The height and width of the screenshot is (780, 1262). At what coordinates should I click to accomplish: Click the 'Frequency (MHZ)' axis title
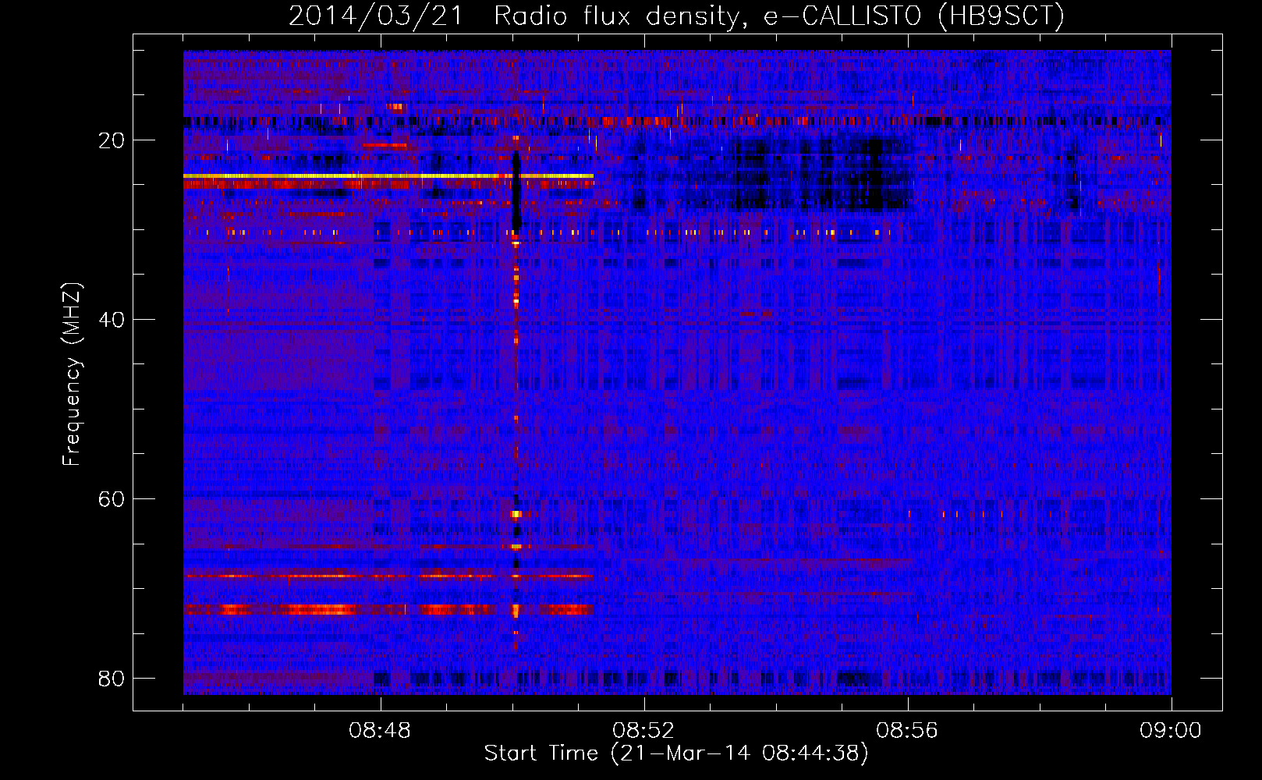pos(72,374)
